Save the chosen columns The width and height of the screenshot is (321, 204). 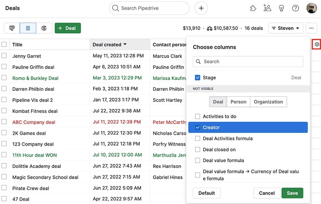[292, 193]
